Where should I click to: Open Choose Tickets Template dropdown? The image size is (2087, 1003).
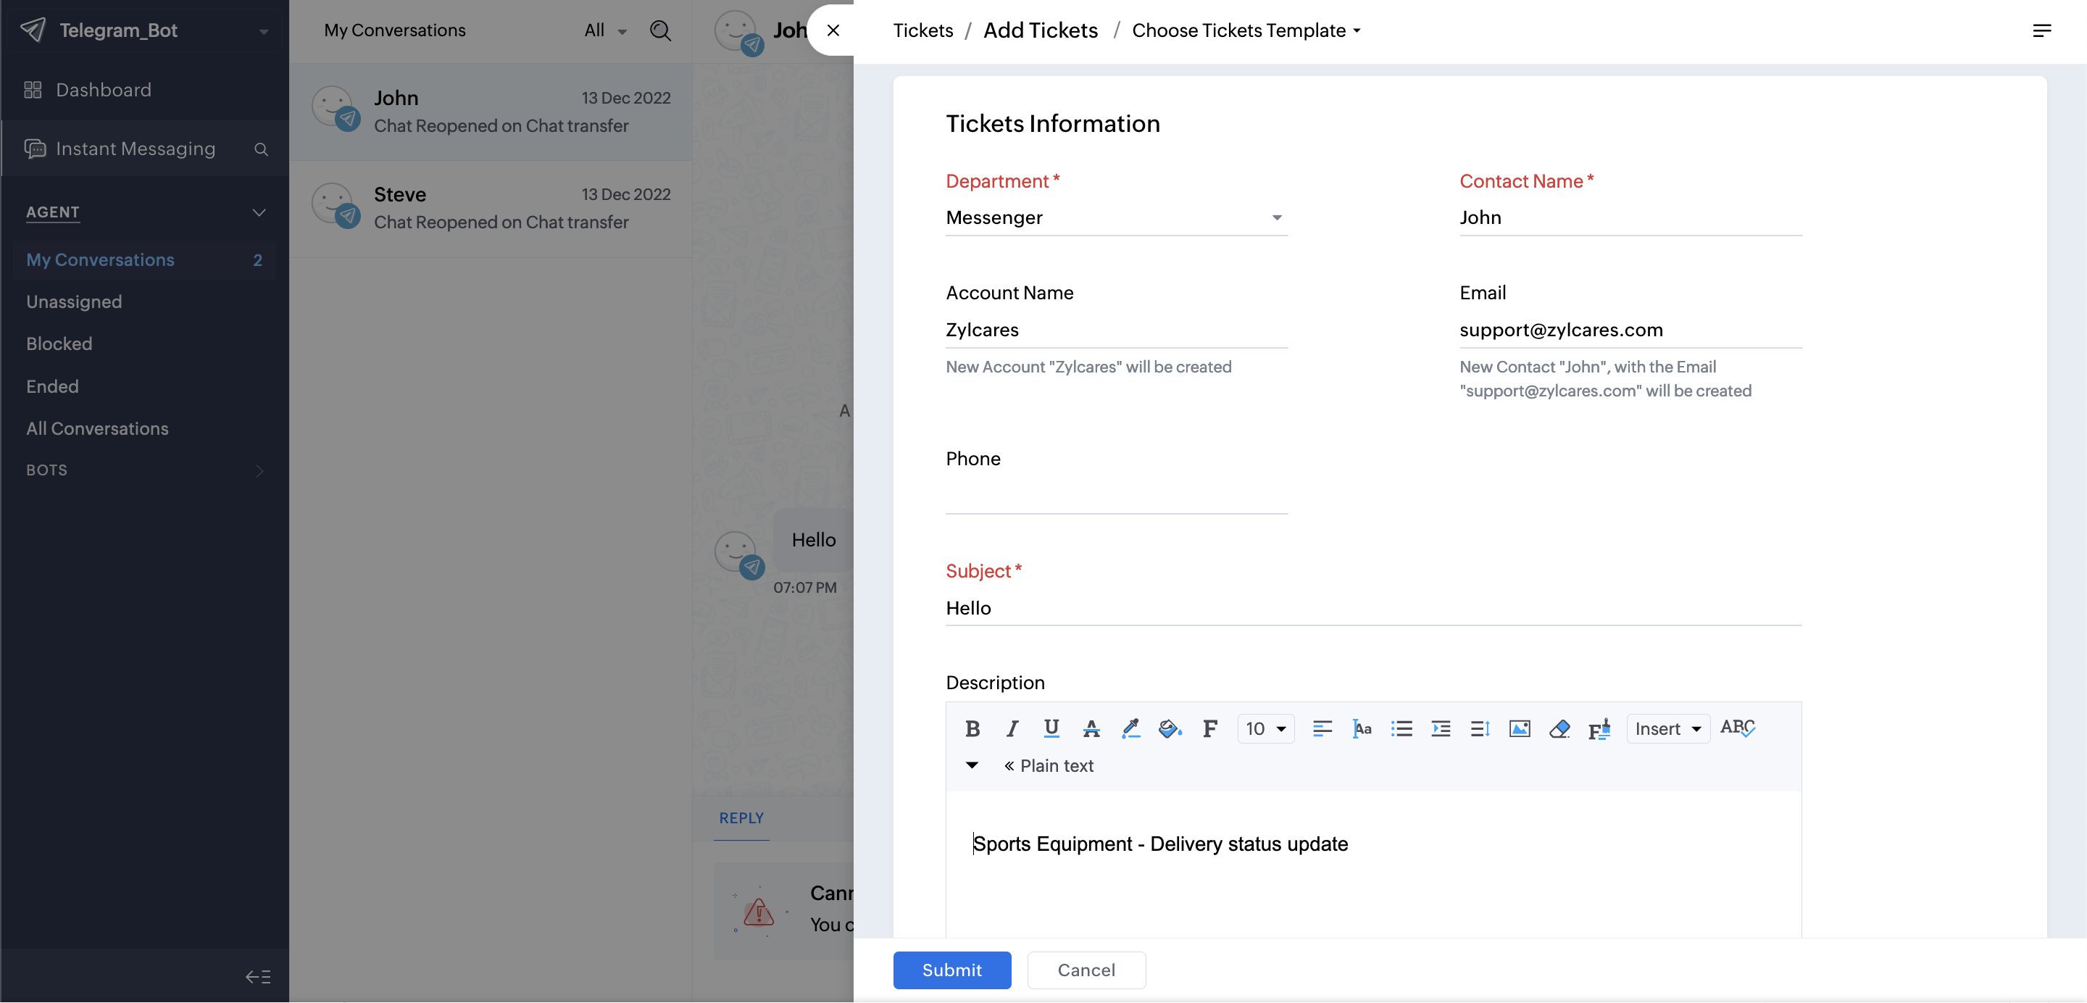coord(1246,30)
